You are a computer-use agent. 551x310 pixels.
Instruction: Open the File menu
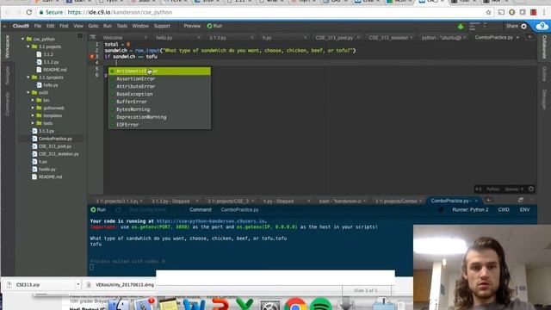coord(38,26)
